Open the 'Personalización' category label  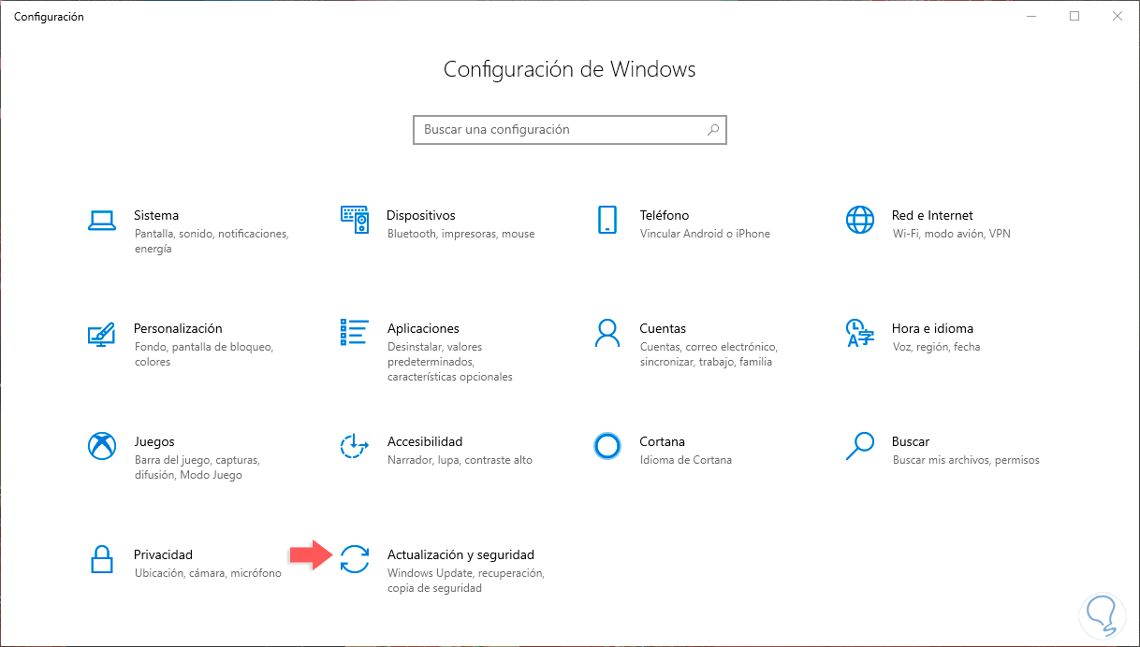click(x=178, y=328)
